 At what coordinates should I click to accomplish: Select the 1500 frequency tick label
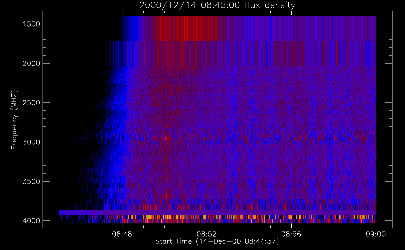31,24
